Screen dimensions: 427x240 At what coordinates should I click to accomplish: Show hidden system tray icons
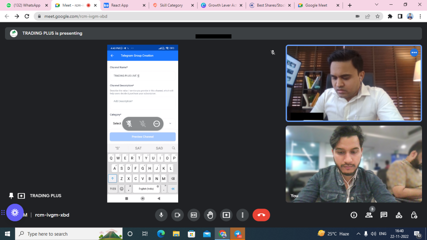tap(358, 234)
